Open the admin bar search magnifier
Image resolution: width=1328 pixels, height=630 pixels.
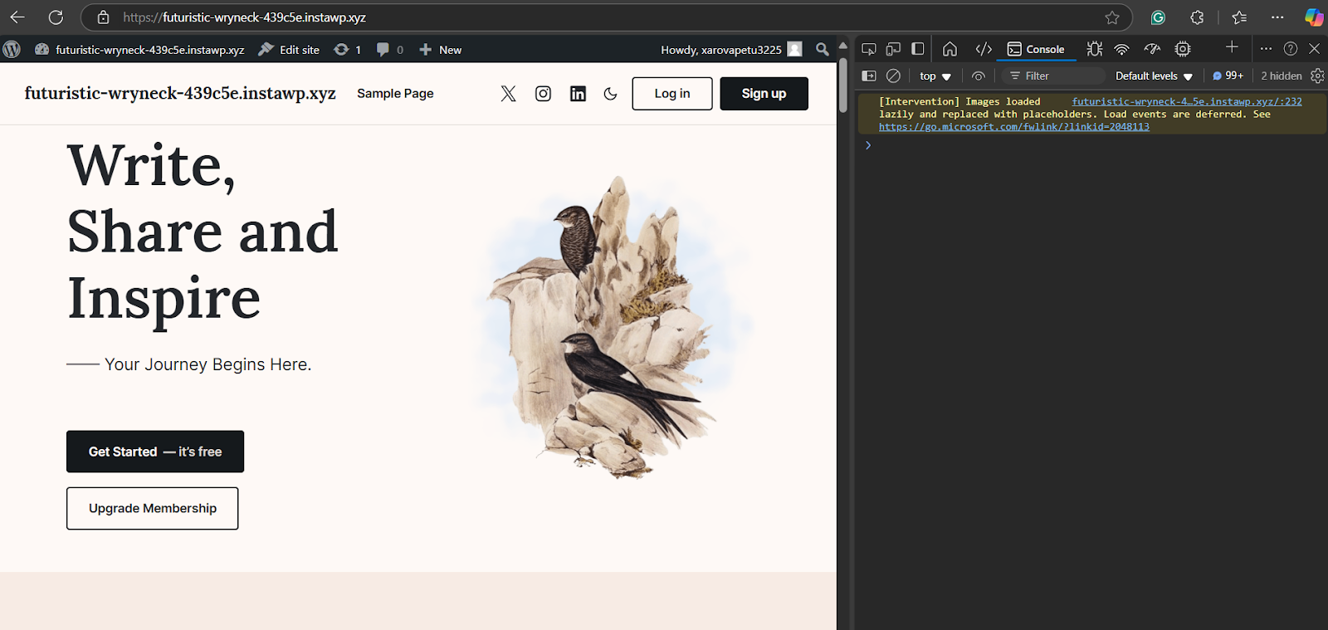tap(822, 50)
